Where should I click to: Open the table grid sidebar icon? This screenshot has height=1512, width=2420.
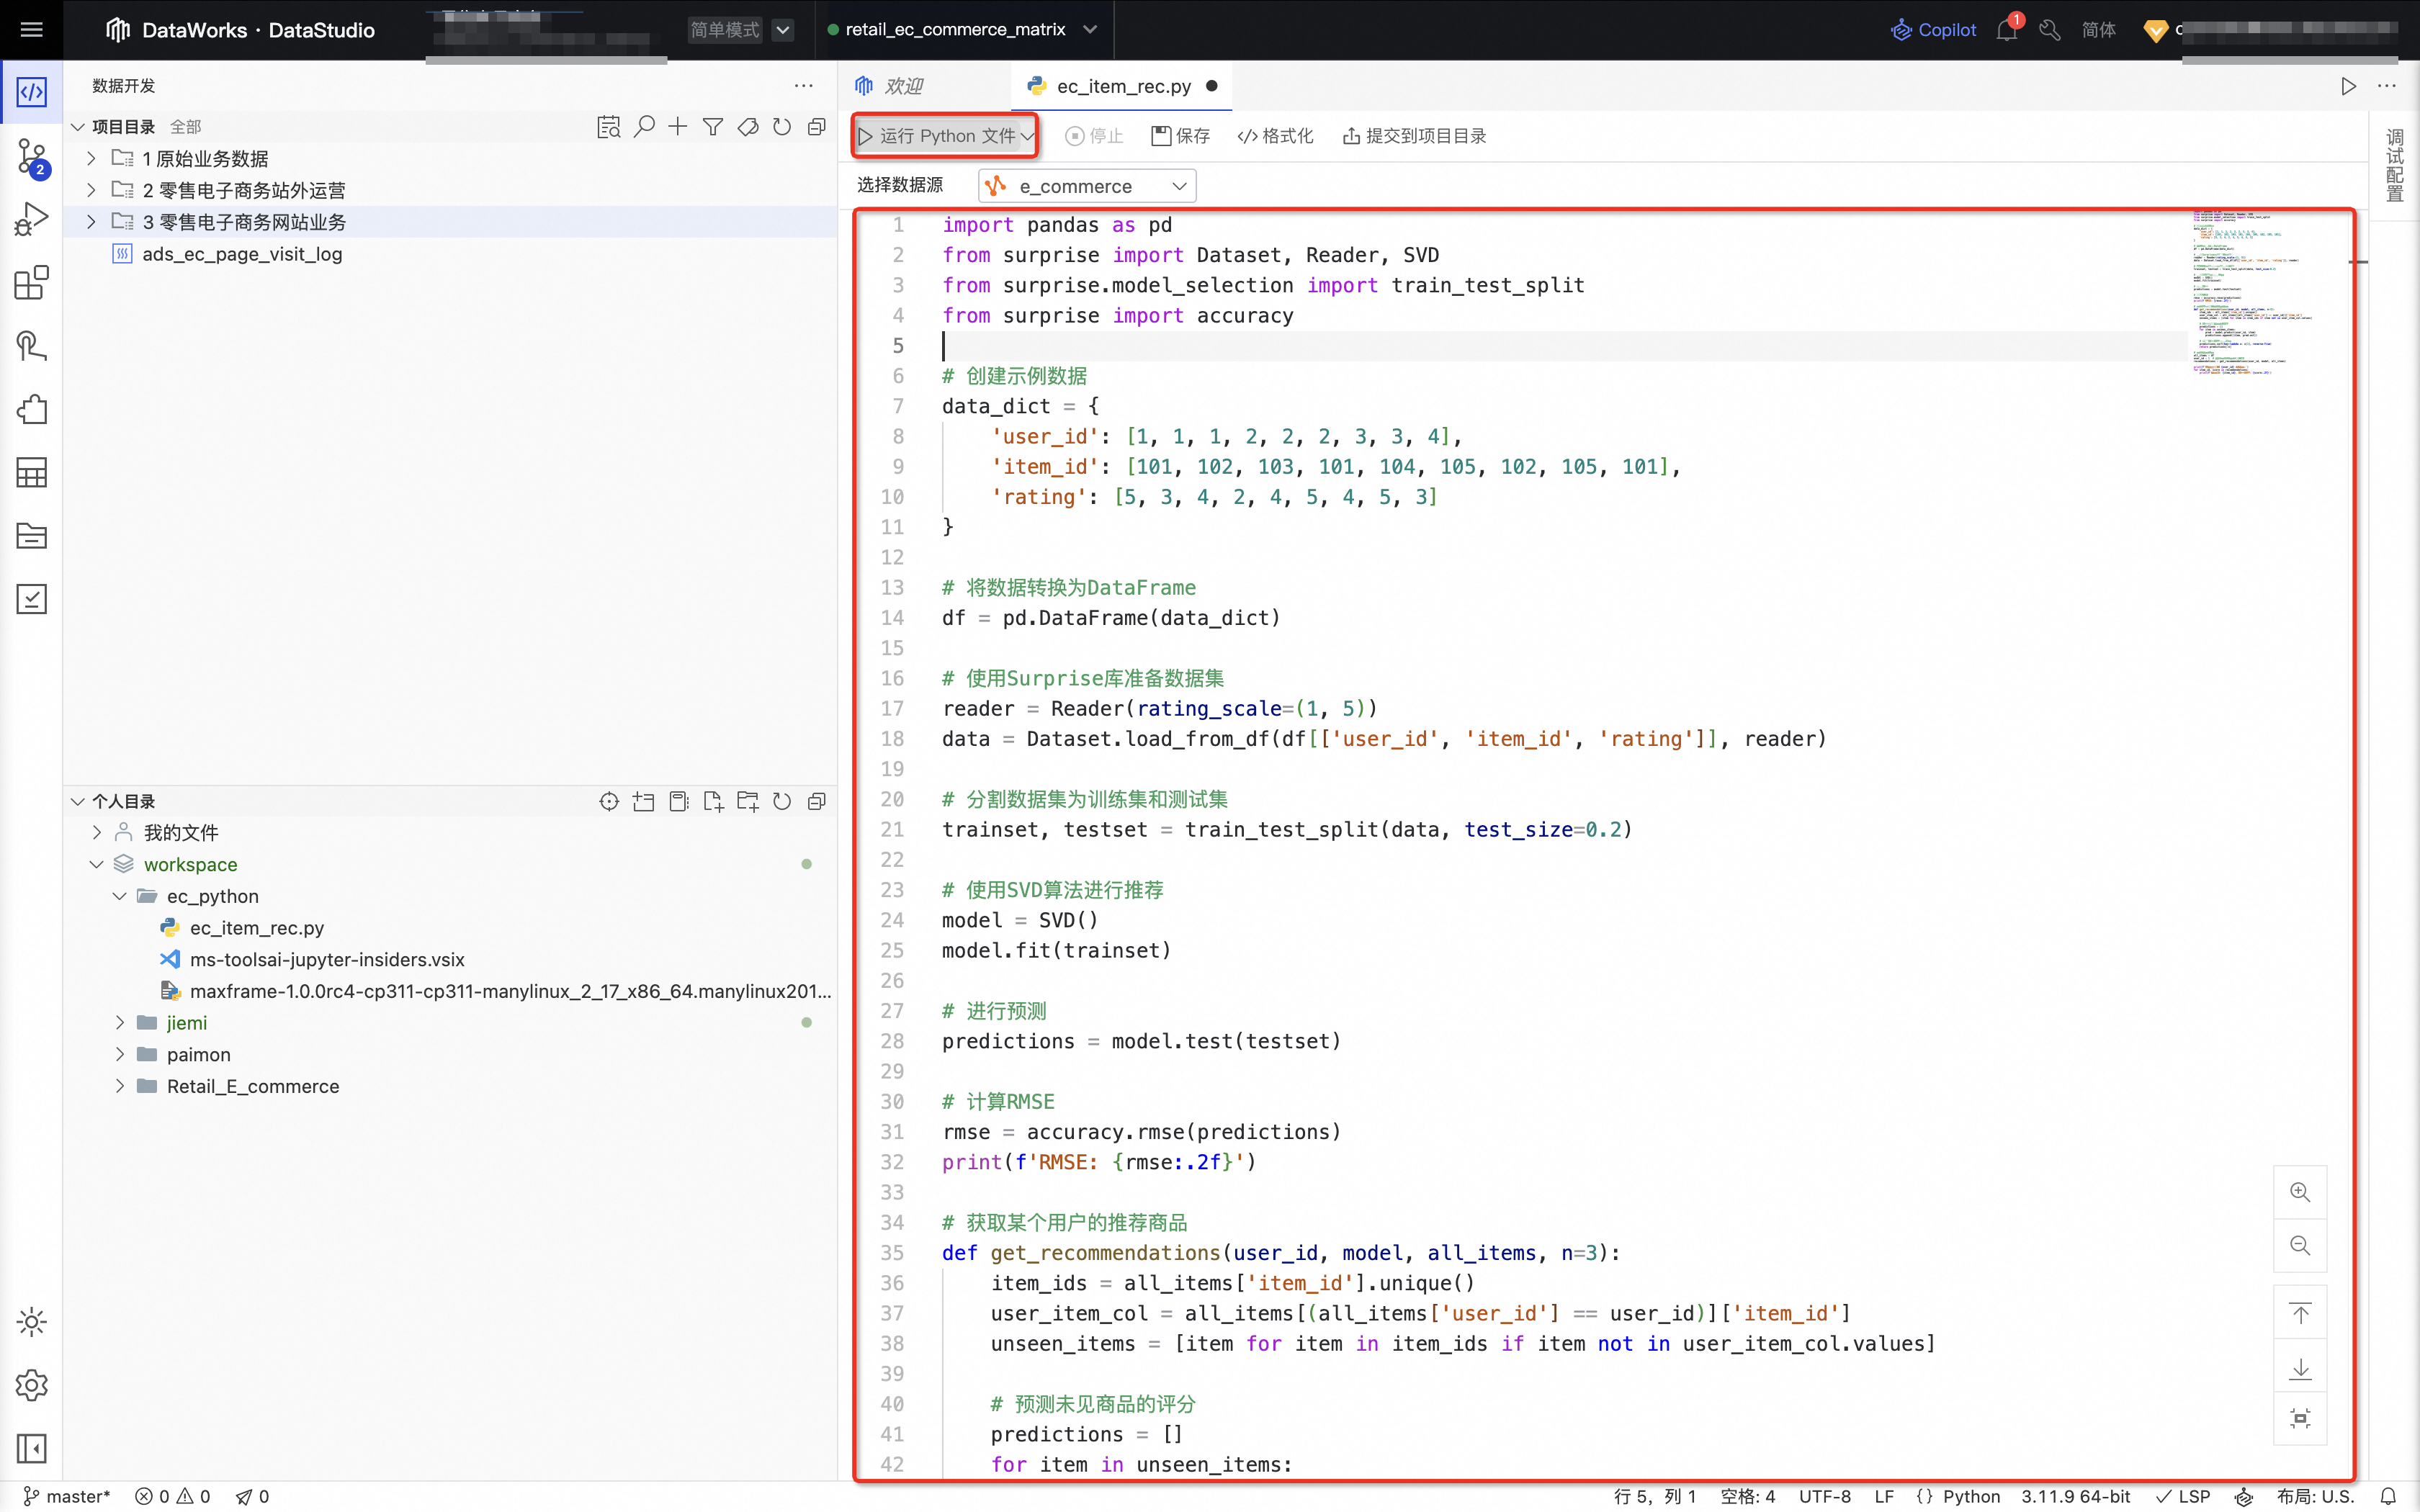coord(31,472)
